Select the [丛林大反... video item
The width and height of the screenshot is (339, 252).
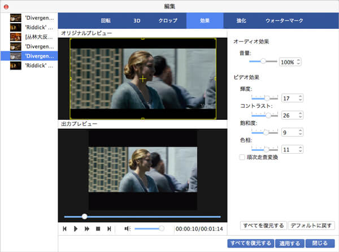[29, 37]
